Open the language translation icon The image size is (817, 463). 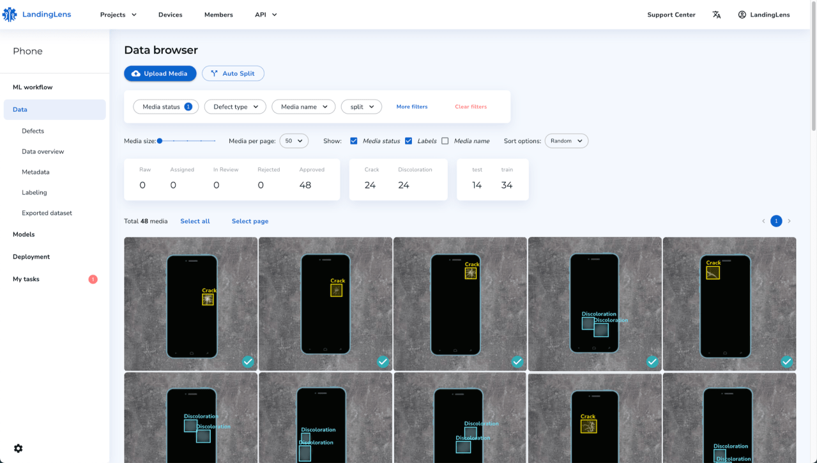pyautogui.click(x=716, y=15)
